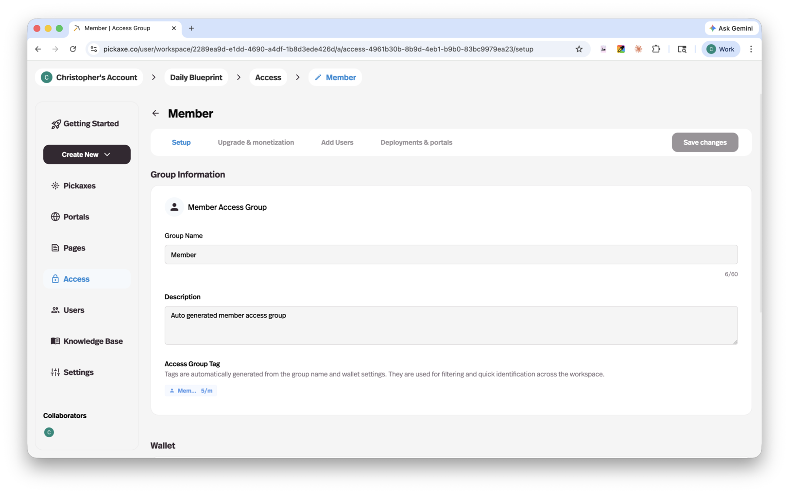The height and width of the screenshot is (494, 789).
Task: Open Portals via the globe icon
Action: pos(55,217)
